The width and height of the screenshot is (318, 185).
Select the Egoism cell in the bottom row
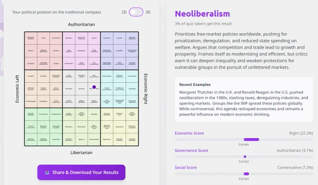[x=81, y=139]
